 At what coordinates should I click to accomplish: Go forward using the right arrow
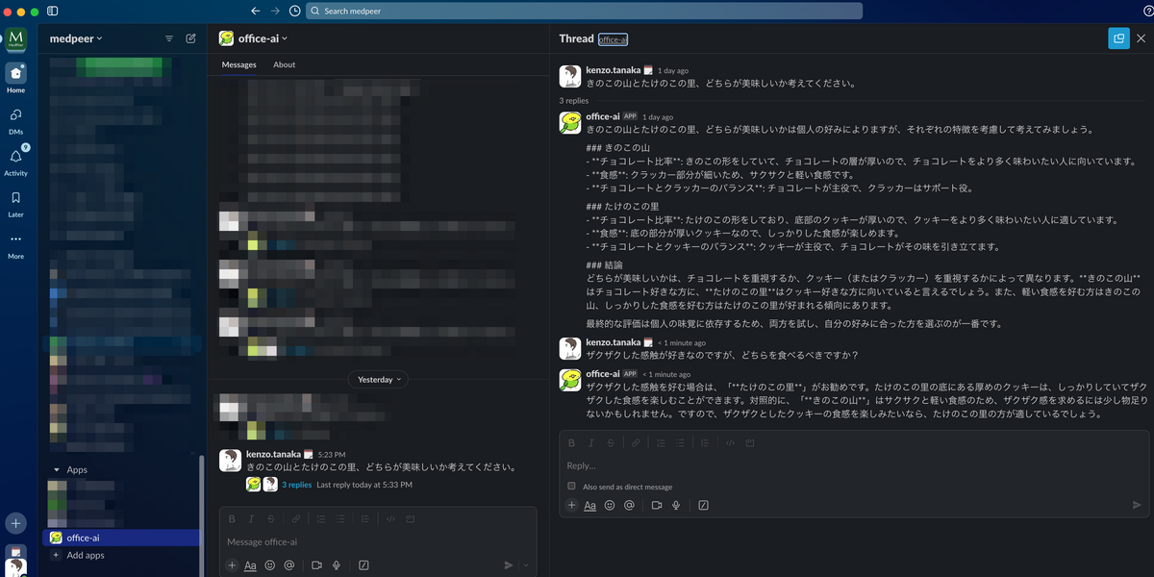click(x=275, y=11)
